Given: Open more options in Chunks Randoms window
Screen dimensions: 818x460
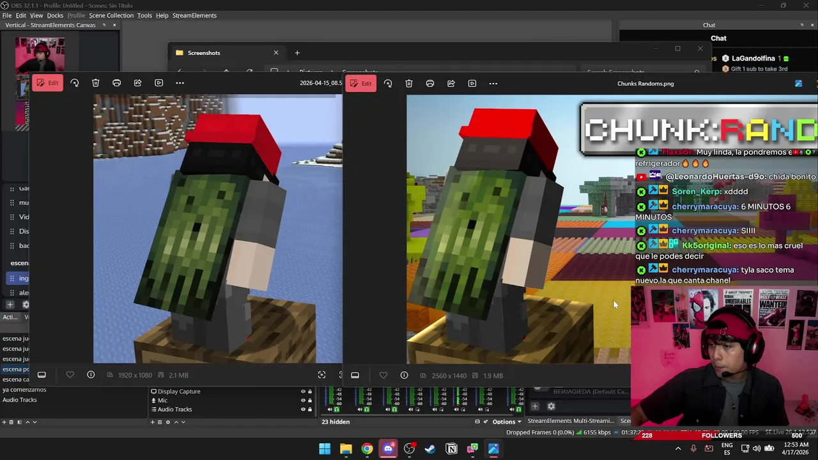Looking at the screenshot, I should click(493, 83).
